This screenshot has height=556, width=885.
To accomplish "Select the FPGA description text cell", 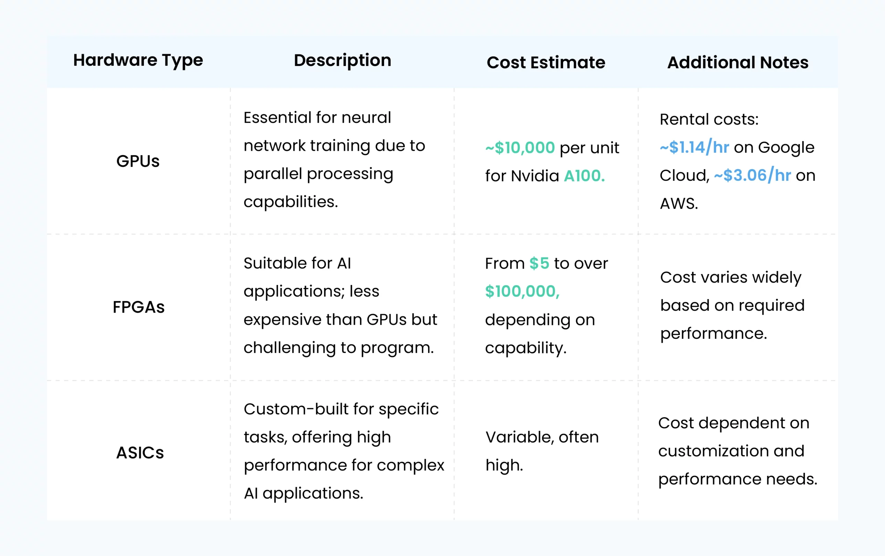I will 340,305.
